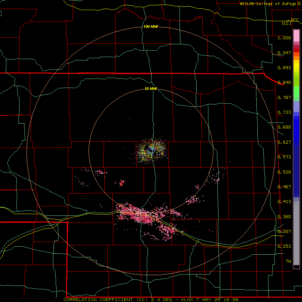302x302 pixels.
Task: Click the 0.520 color scale value
Action: point(284,172)
